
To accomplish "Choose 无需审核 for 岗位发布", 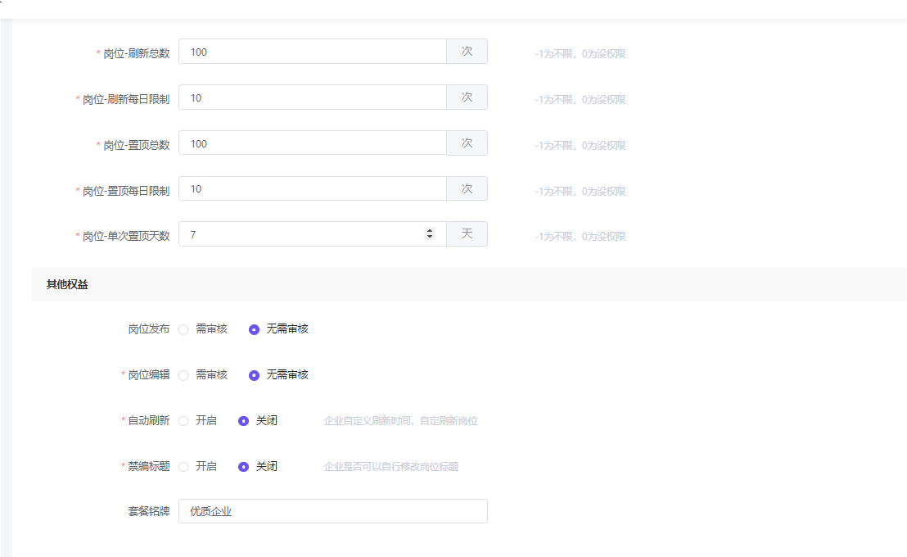I will [x=255, y=329].
